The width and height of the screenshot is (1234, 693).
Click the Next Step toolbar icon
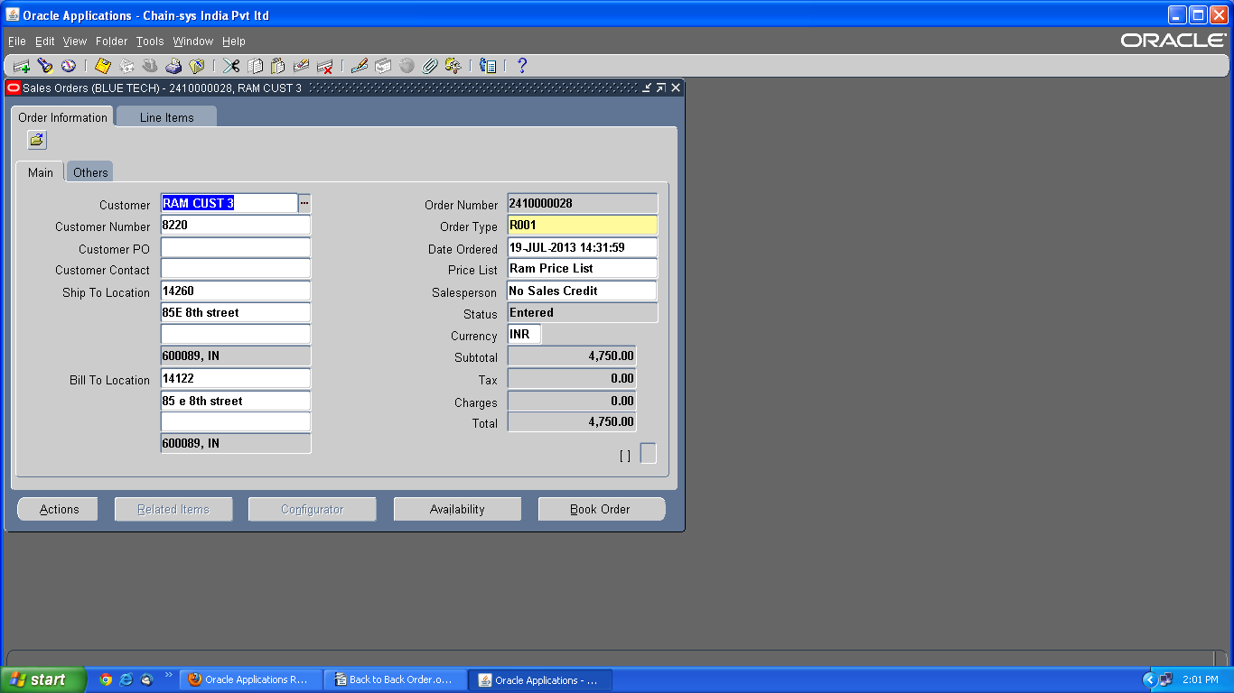point(126,66)
